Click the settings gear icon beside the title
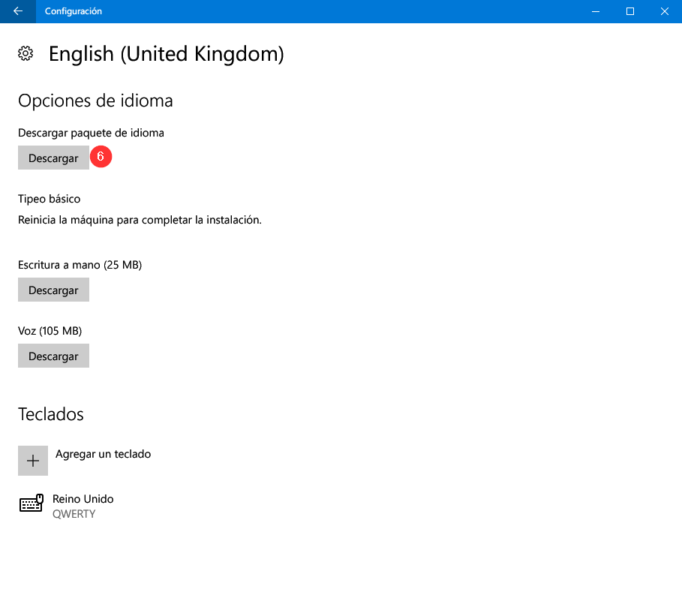The height and width of the screenshot is (589, 682). coord(26,53)
